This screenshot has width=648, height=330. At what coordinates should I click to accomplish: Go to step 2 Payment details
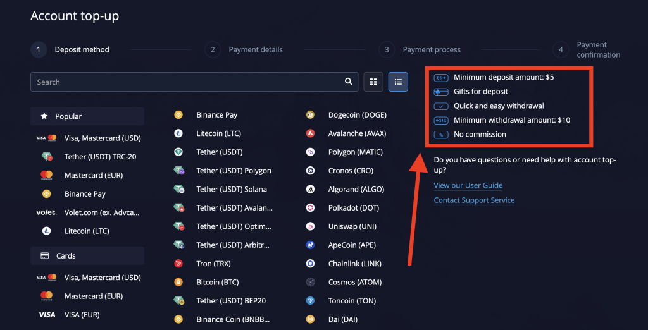tap(244, 49)
